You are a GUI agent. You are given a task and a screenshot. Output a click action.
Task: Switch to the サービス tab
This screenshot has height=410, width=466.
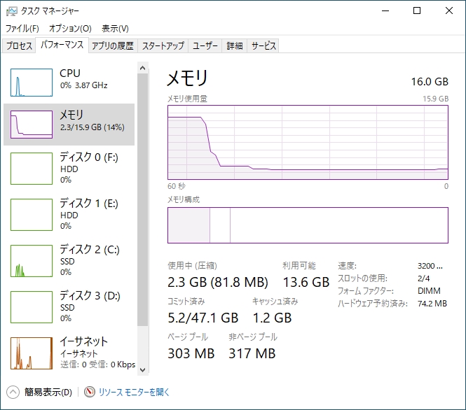[264, 46]
